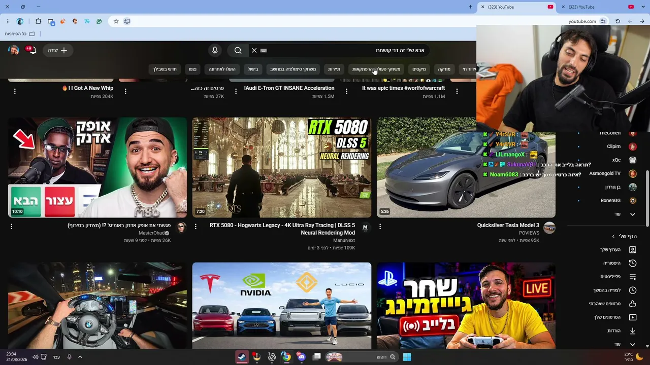Open the browser three-dot menu
This screenshot has height=365, width=650.
[8, 21]
